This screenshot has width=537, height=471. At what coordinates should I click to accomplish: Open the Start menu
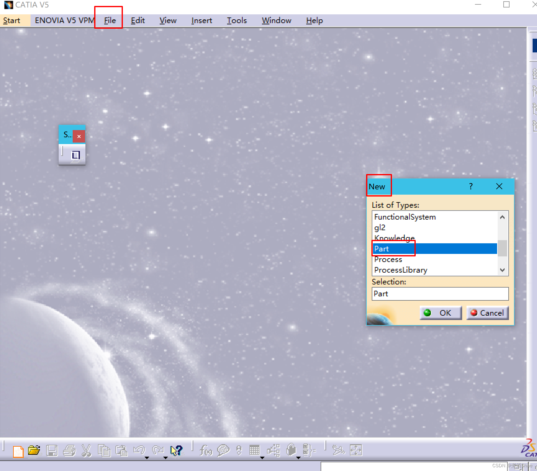click(12, 21)
